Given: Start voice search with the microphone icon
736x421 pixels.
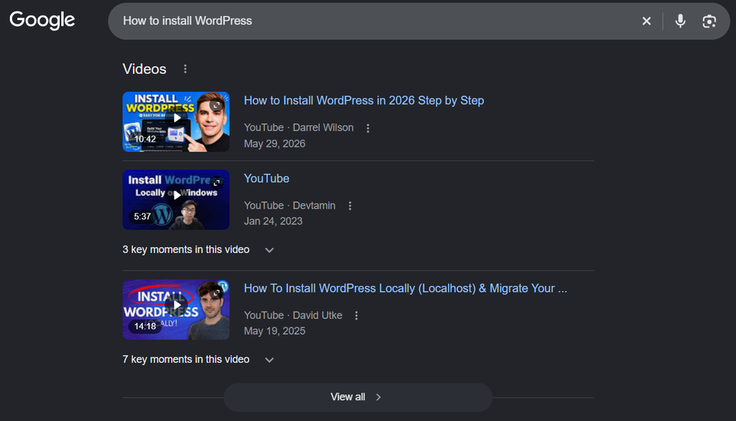Looking at the screenshot, I should (x=680, y=21).
